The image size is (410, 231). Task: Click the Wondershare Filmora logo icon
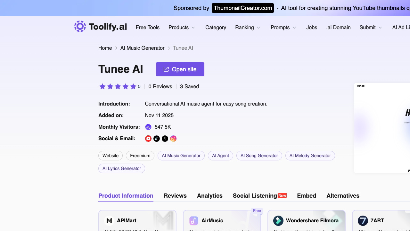[278, 221]
